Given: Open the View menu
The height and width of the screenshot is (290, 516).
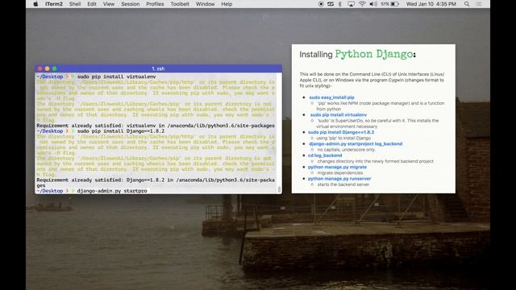Looking at the screenshot, I should pyautogui.click(x=109, y=4).
